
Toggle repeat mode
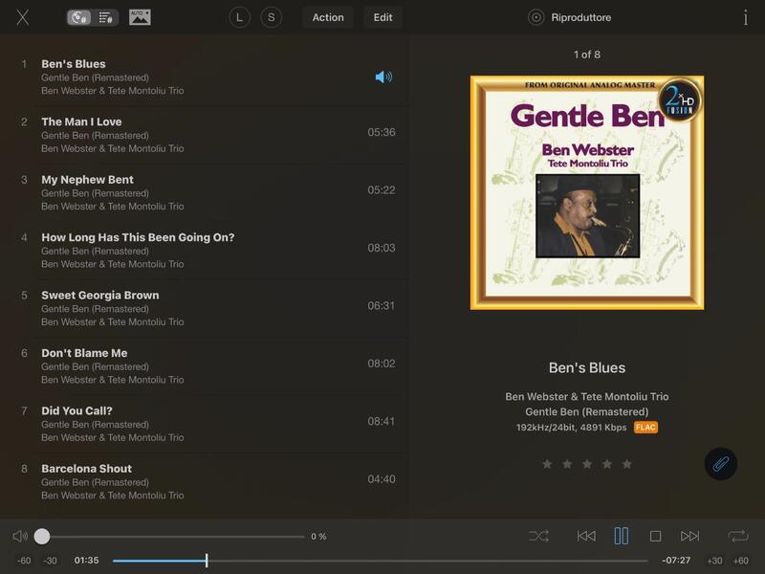point(737,537)
